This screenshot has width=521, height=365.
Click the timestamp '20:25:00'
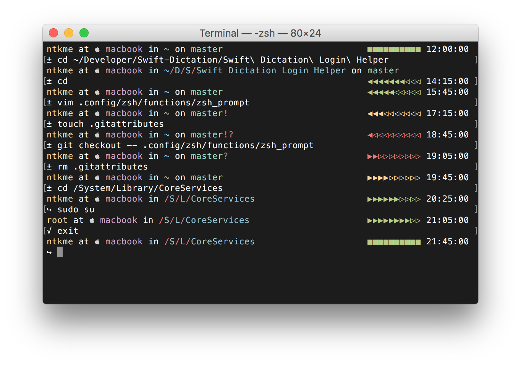point(447,199)
